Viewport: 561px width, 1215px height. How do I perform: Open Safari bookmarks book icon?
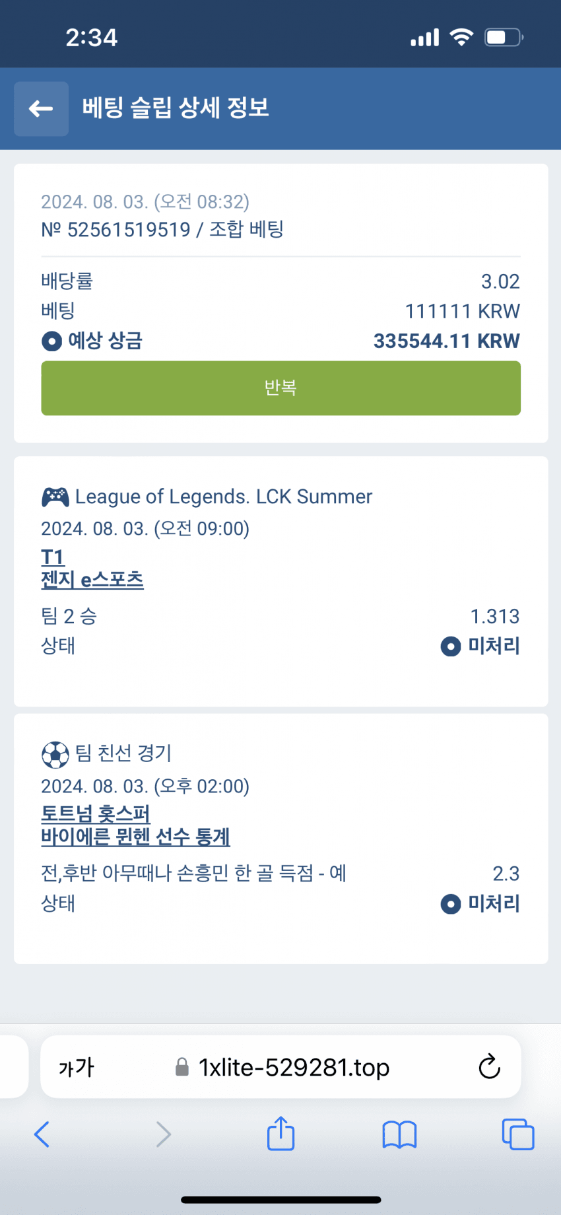point(399,1134)
